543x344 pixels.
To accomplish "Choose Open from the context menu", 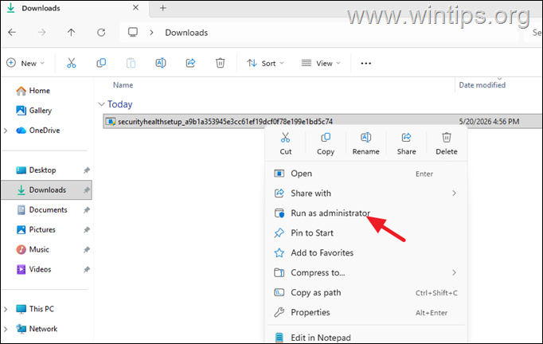I will [x=365, y=174].
